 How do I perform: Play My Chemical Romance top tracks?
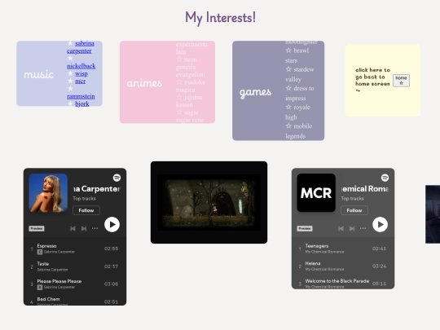[380, 225]
